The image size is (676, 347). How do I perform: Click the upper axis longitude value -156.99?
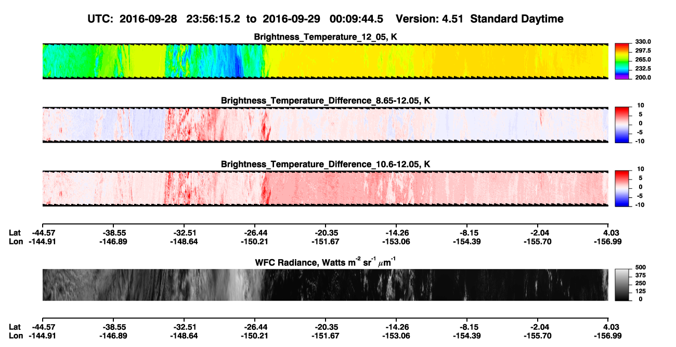tap(608, 241)
